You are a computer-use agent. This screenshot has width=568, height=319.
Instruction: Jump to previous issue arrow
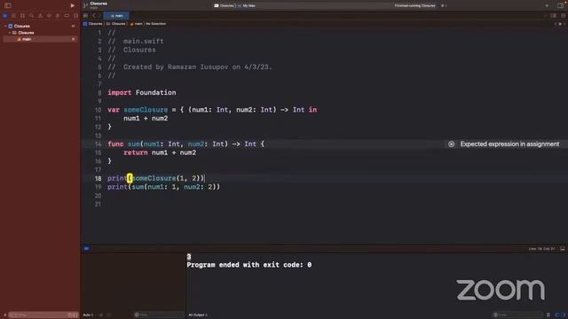click(x=556, y=24)
